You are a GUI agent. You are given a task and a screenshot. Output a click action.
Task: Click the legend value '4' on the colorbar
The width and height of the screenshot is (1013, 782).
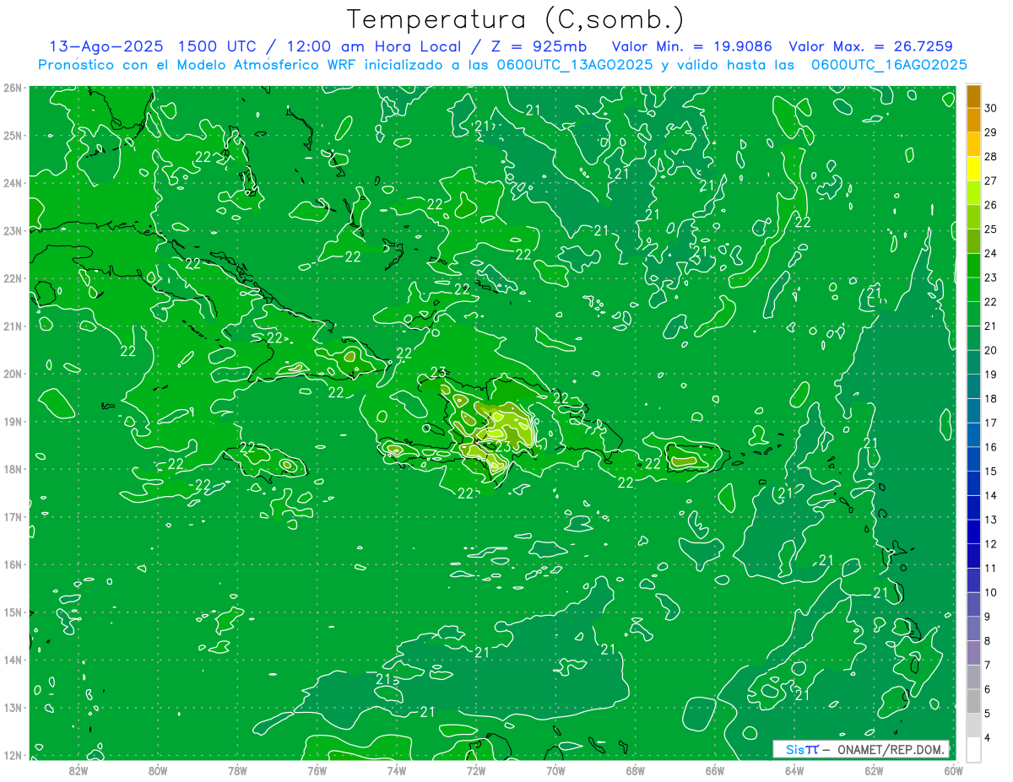pyautogui.click(x=988, y=738)
